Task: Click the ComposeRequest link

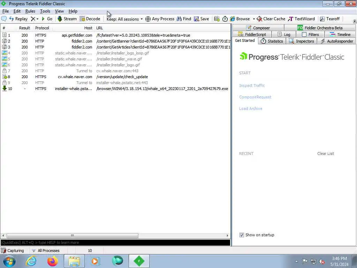Action: click(255, 97)
